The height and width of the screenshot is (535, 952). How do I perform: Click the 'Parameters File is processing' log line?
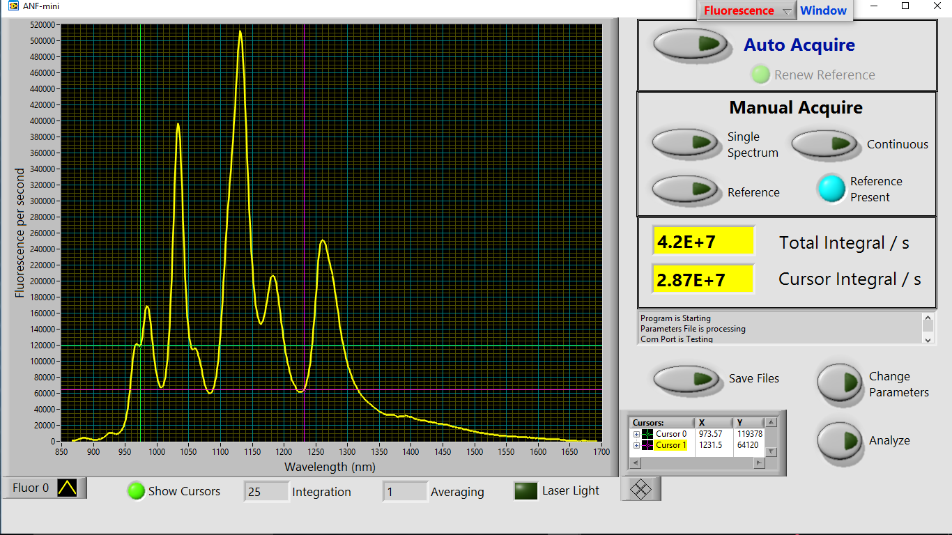[x=693, y=329]
